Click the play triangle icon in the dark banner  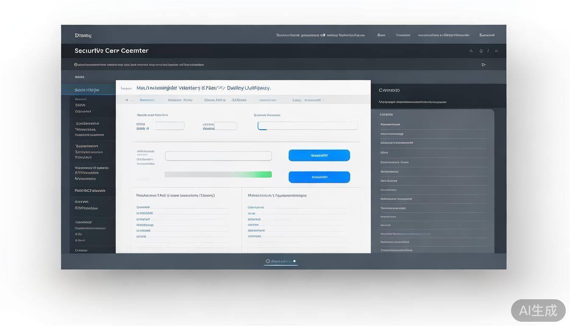(x=483, y=65)
